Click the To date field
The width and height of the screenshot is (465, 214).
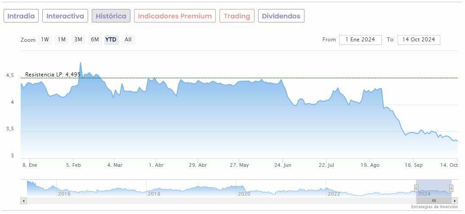coord(418,40)
